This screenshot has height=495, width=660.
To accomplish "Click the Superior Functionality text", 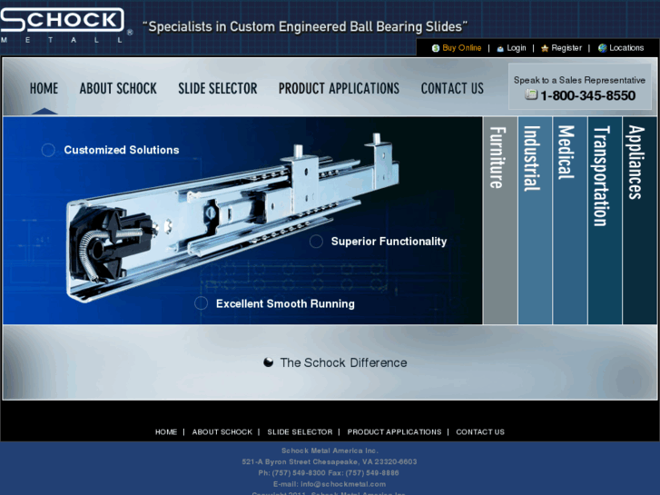I will click(x=389, y=242).
